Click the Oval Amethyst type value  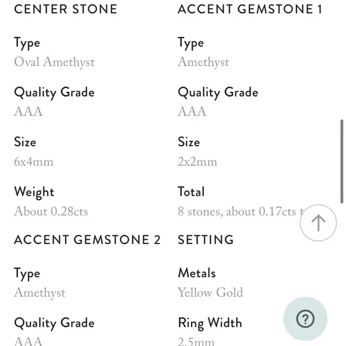(x=54, y=62)
